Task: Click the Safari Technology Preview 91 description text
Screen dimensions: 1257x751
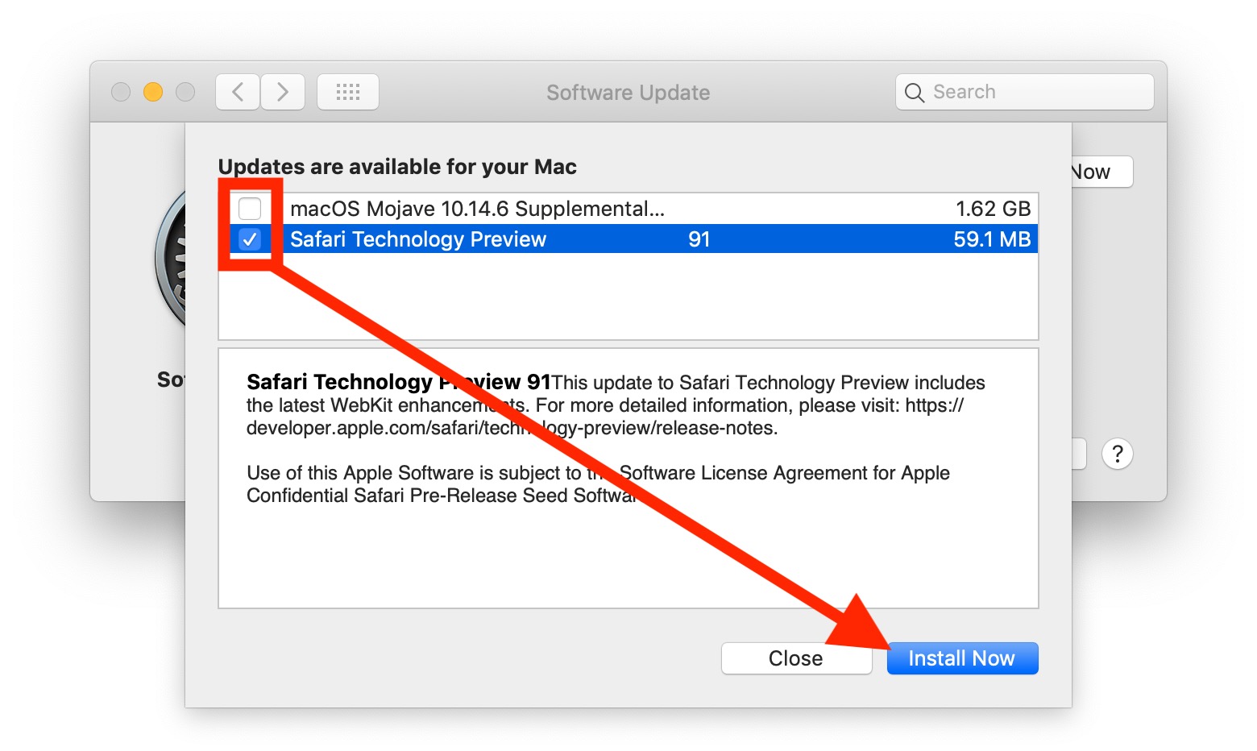Action: tap(616, 405)
